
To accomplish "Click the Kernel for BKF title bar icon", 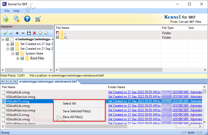I will pos(4,4).
